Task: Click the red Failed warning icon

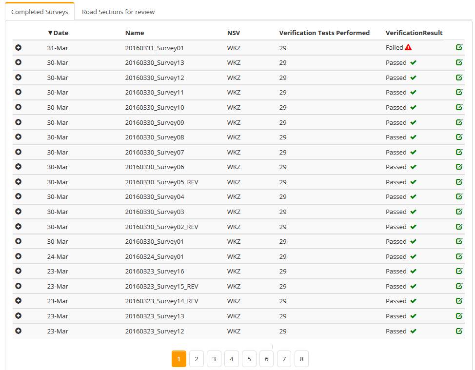Action: click(x=408, y=47)
